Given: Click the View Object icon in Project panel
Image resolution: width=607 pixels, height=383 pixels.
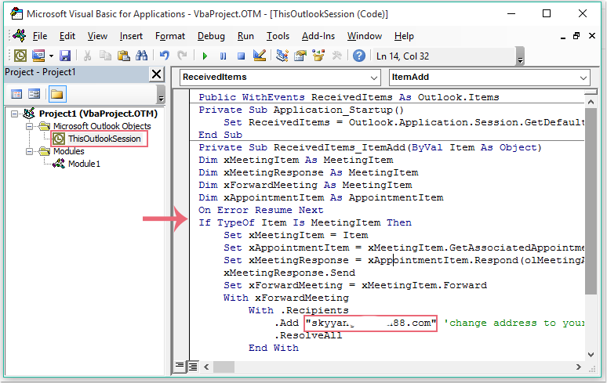Looking at the screenshot, I should [35, 94].
